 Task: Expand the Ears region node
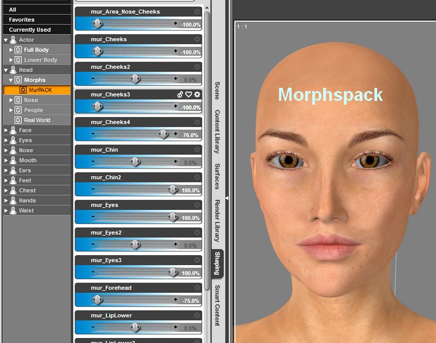(x=6, y=170)
